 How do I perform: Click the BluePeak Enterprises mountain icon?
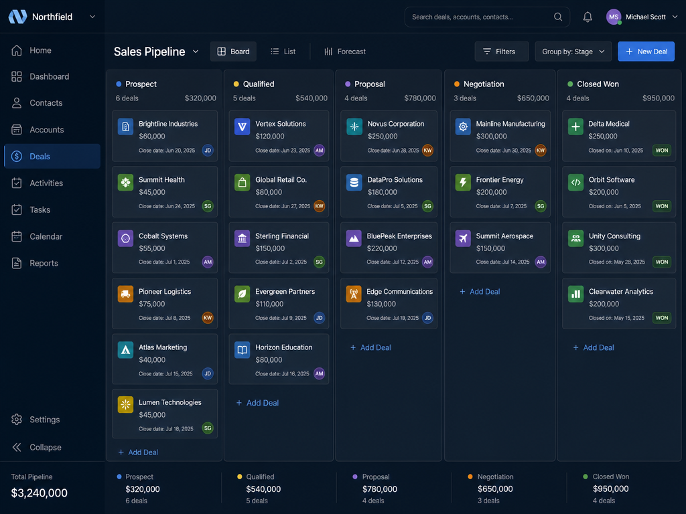[x=354, y=239]
